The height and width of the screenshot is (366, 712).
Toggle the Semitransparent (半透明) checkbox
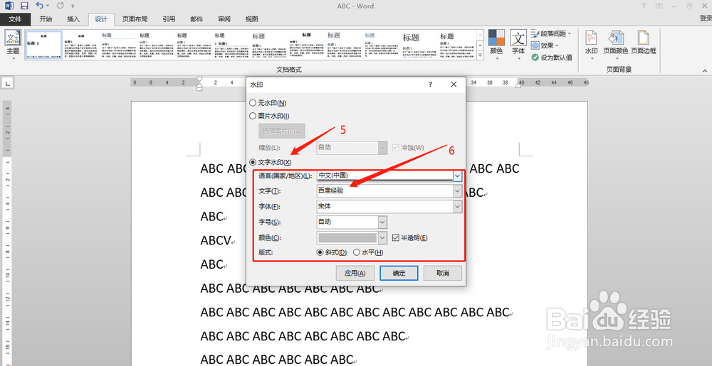coord(395,237)
